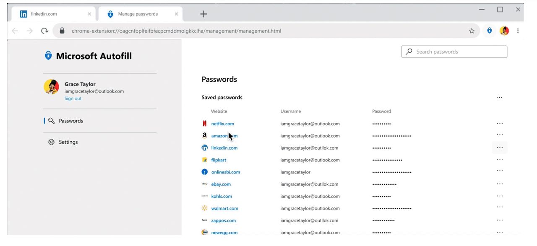Viewport: 537px width, 246px height.
Task: Select username 'Iamgracetaylor' in onlinesbi row
Action: pyautogui.click(x=295, y=172)
